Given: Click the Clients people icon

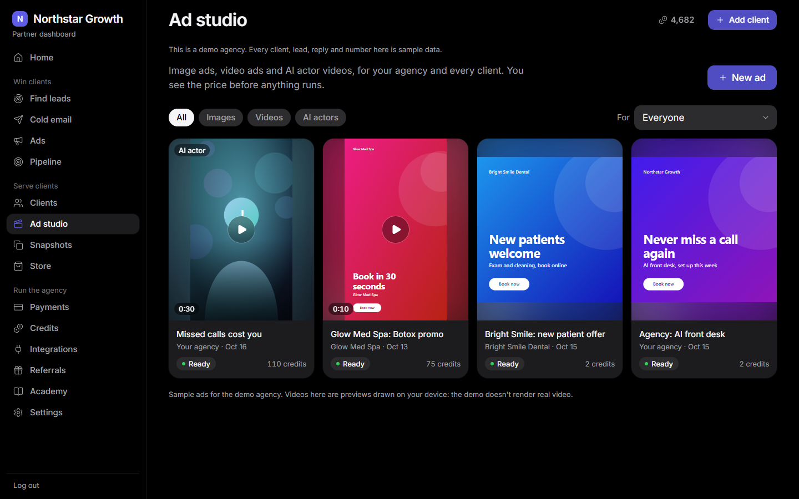Looking at the screenshot, I should [x=18, y=203].
